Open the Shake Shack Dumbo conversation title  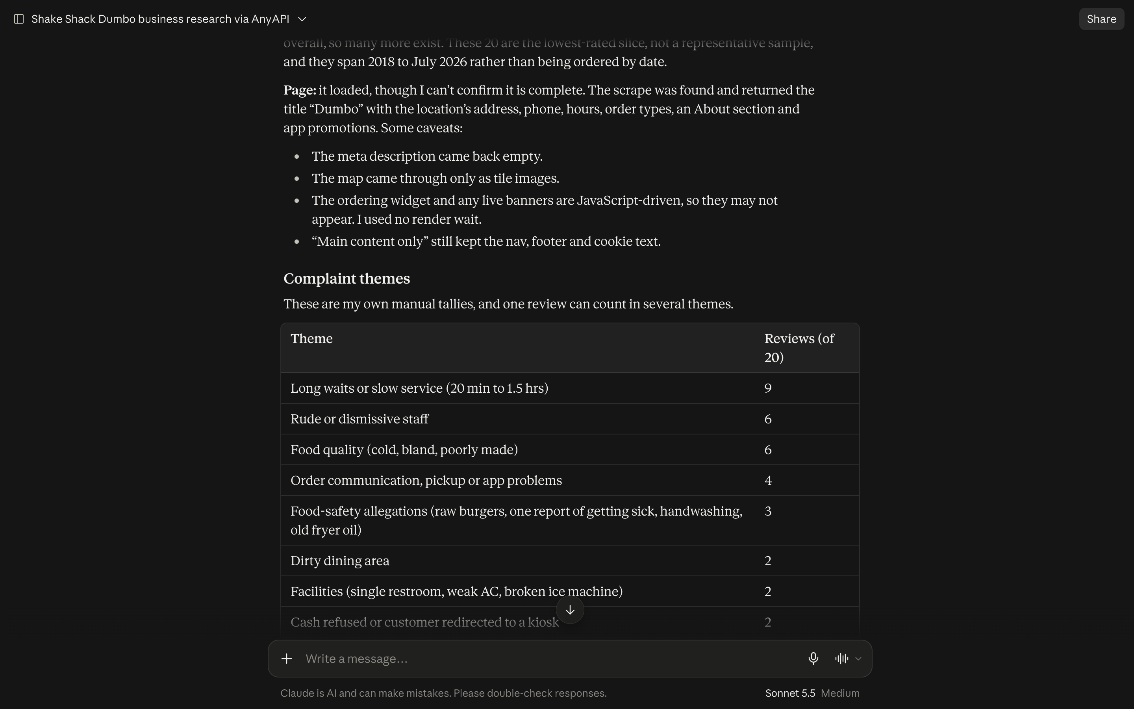click(160, 19)
